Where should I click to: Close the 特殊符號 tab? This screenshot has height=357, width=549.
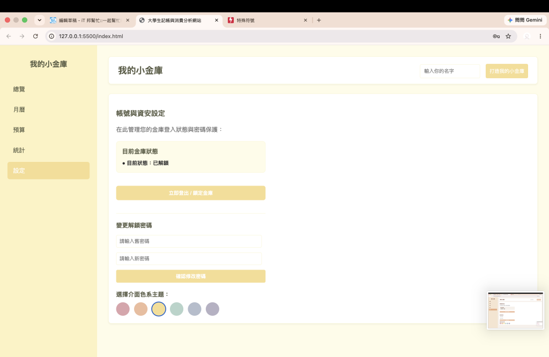click(x=305, y=20)
